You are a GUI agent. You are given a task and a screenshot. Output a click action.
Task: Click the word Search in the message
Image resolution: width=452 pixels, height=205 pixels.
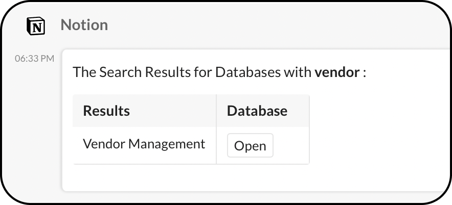120,72
